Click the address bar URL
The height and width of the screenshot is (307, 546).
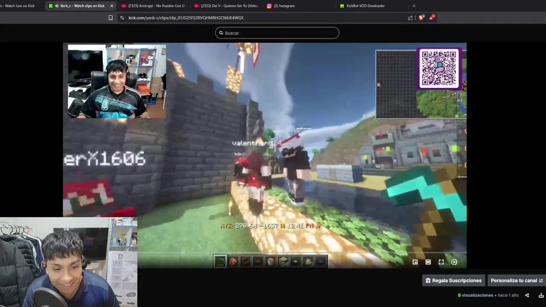coord(186,18)
